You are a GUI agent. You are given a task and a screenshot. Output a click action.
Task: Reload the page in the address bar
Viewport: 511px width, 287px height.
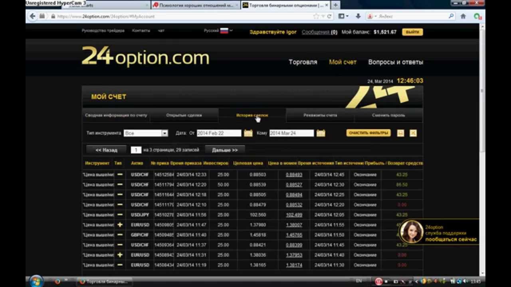click(x=329, y=16)
